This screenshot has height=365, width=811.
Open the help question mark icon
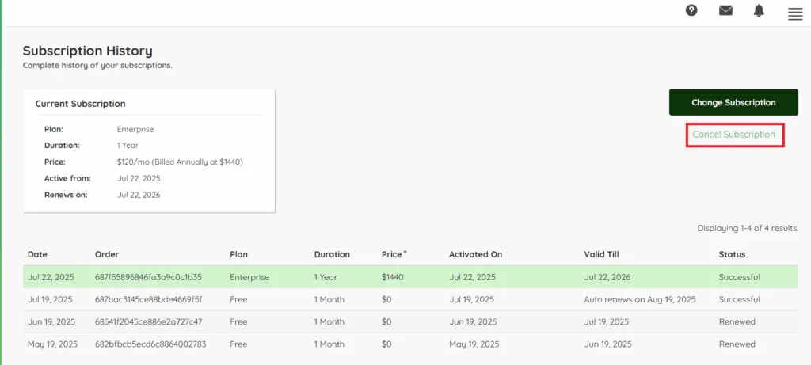coord(691,10)
